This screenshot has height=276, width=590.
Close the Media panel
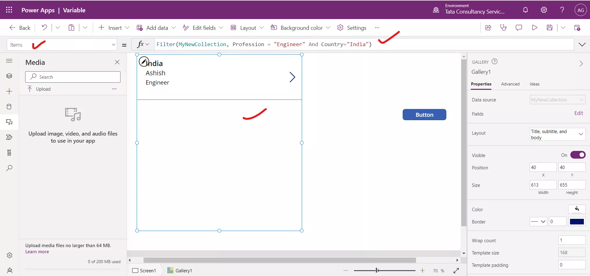tap(117, 62)
